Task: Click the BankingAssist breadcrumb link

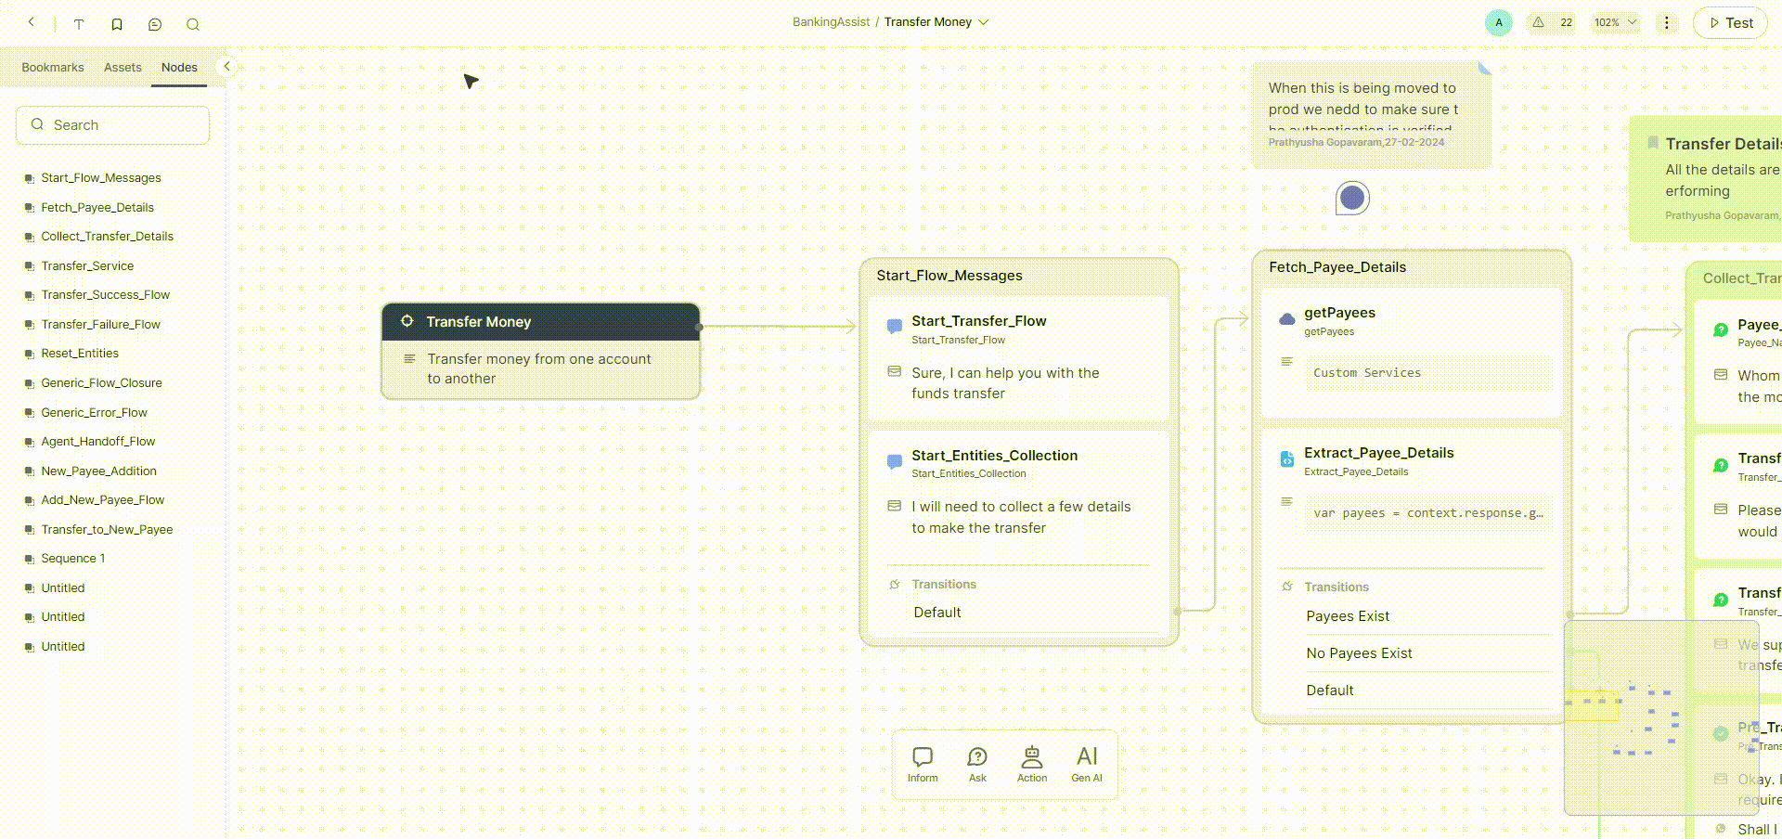Action: (831, 22)
